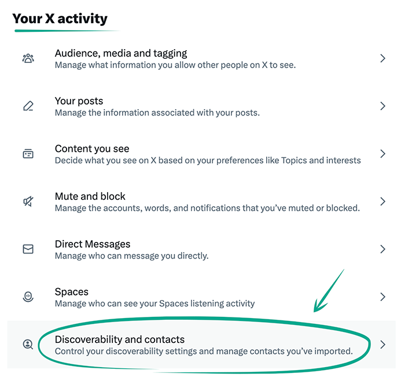The height and width of the screenshot is (381, 405).
Task: Click the pencil icon beside Your posts
Action: (28, 106)
